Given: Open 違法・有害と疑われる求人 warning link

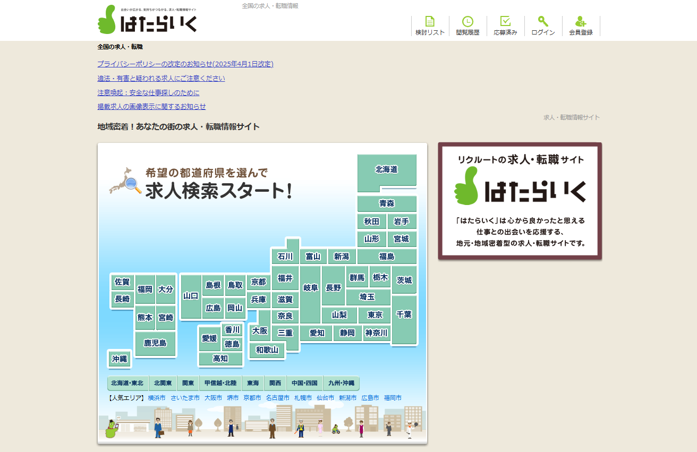Looking at the screenshot, I should tap(161, 79).
